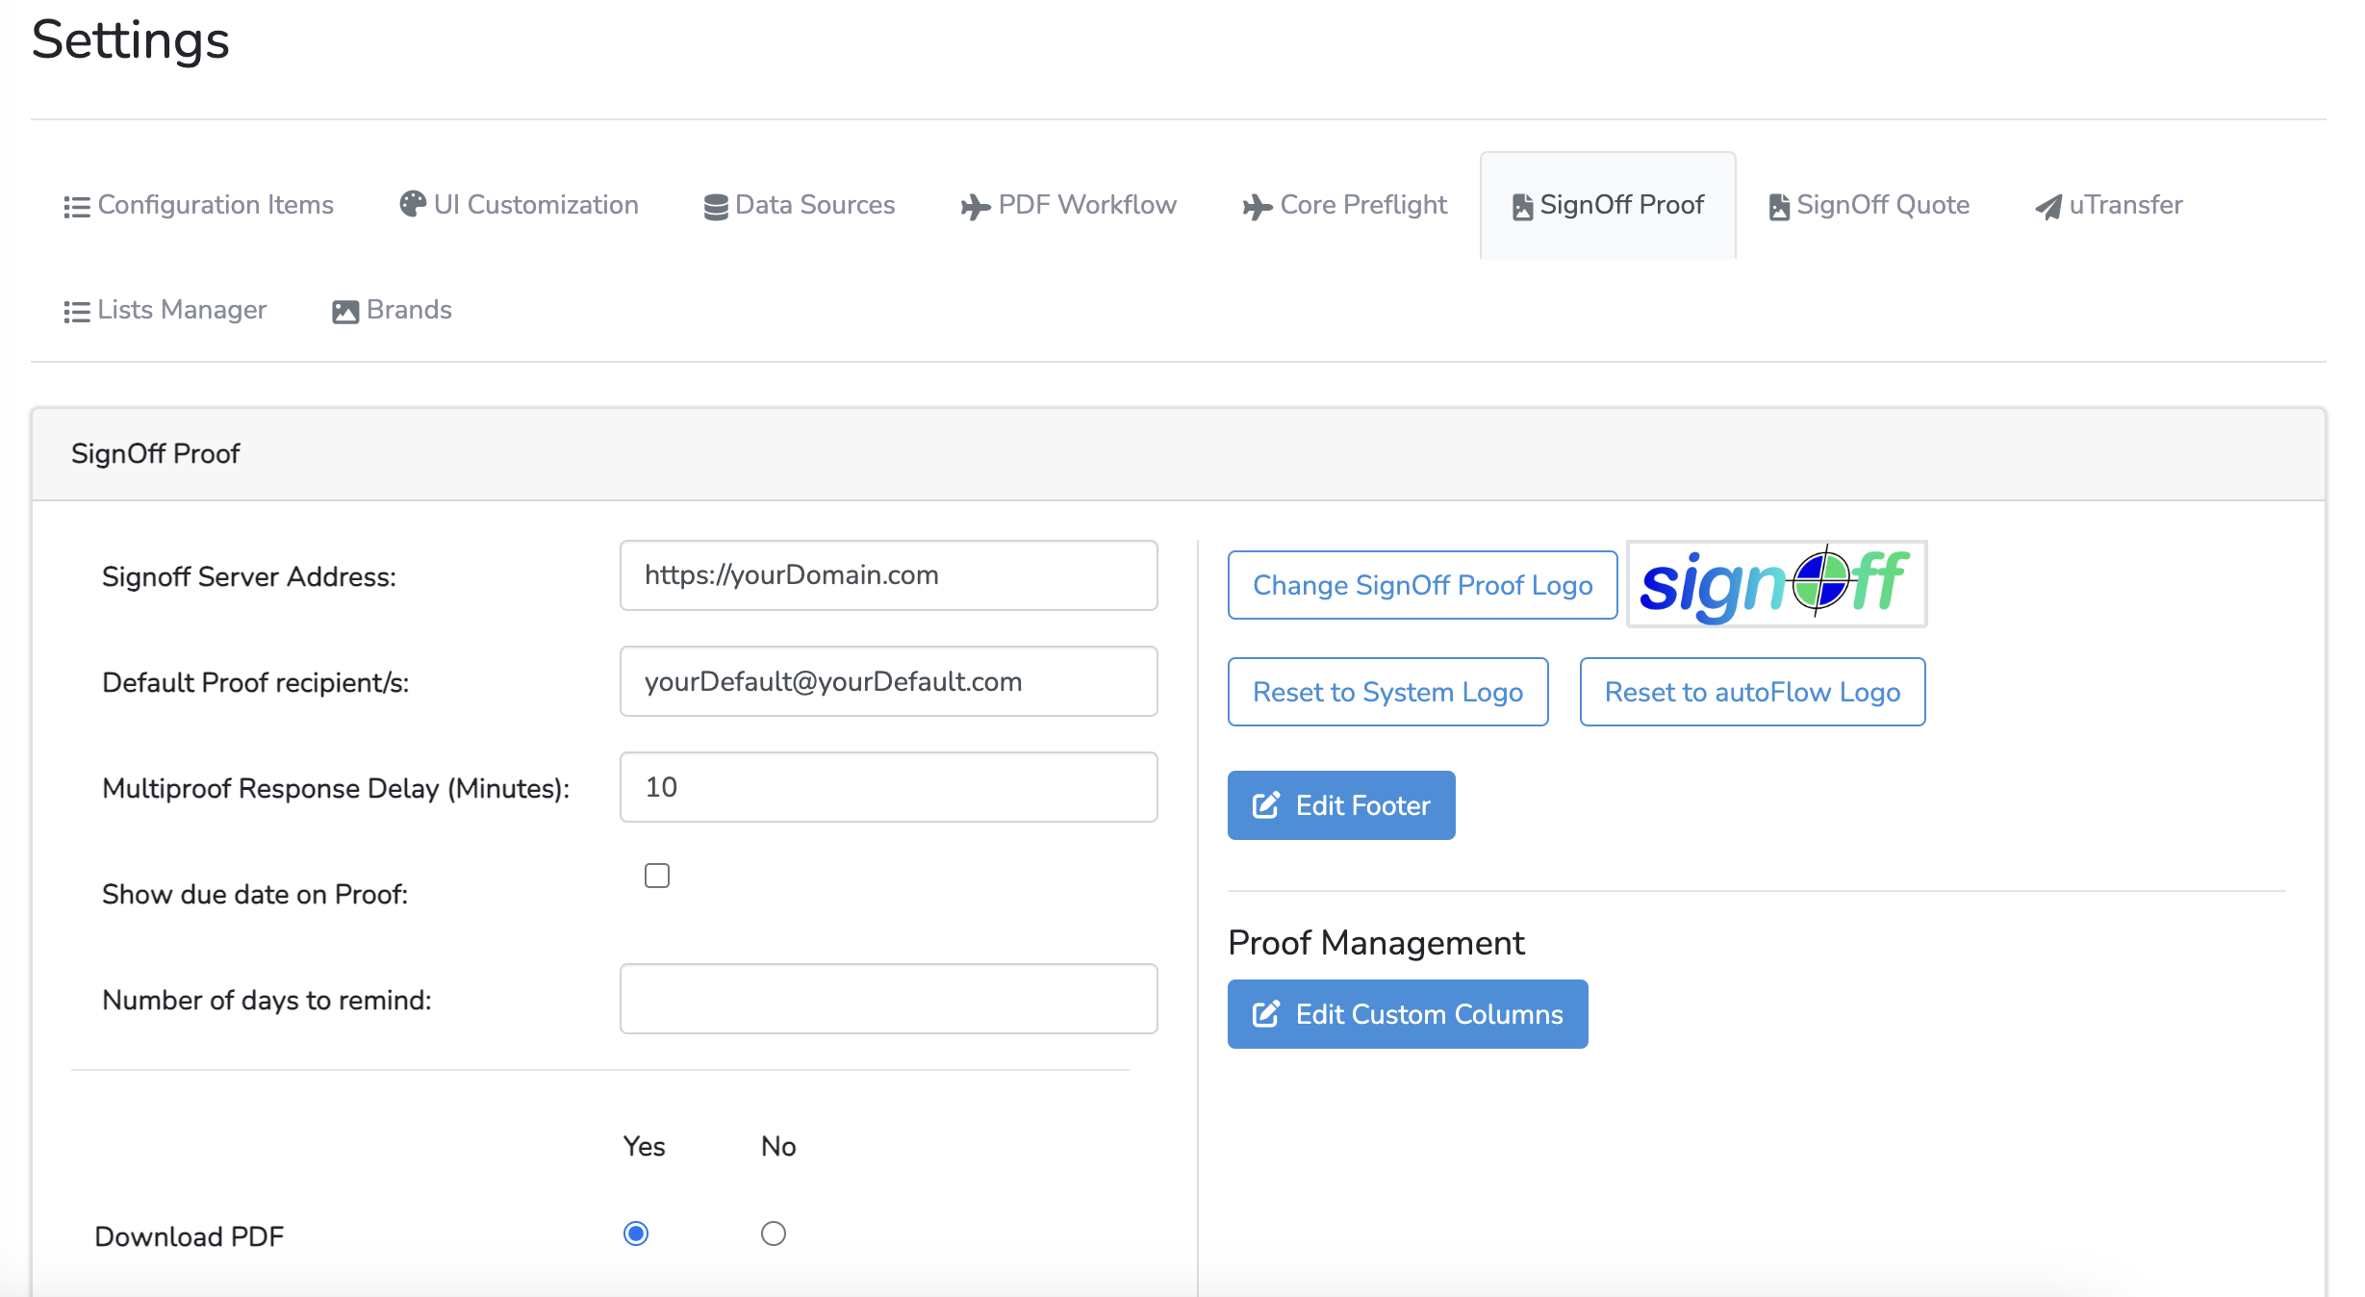This screenshot has height=1297, width=2365.
Task: Click the Data Sources database icon
Action: click(715, 207)
